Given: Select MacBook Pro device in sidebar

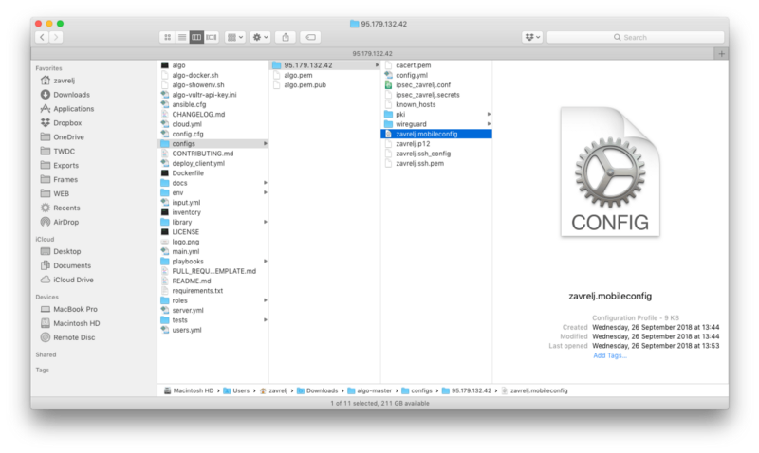Looking at the screenshot, I should click(75, 309).
